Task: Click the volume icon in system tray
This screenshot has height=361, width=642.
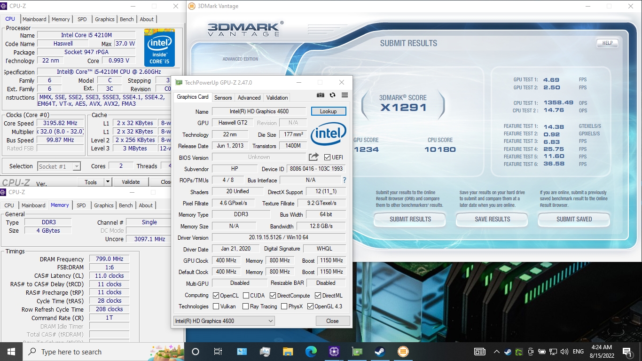Action: click(x=564, y=352)
